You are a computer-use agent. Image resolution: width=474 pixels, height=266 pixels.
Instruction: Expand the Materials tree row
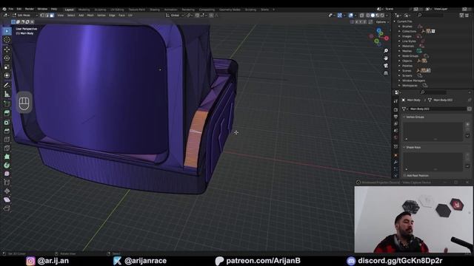[x=399, y=46]
